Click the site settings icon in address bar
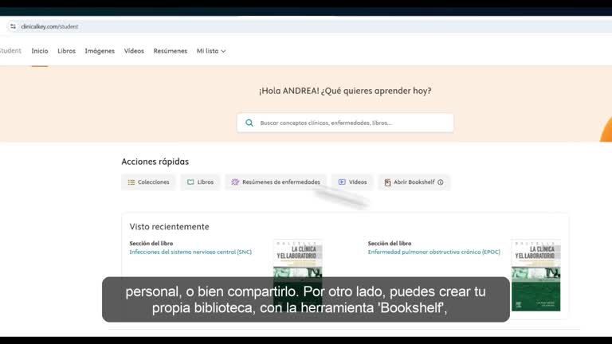612x344 pixels. 13,26
